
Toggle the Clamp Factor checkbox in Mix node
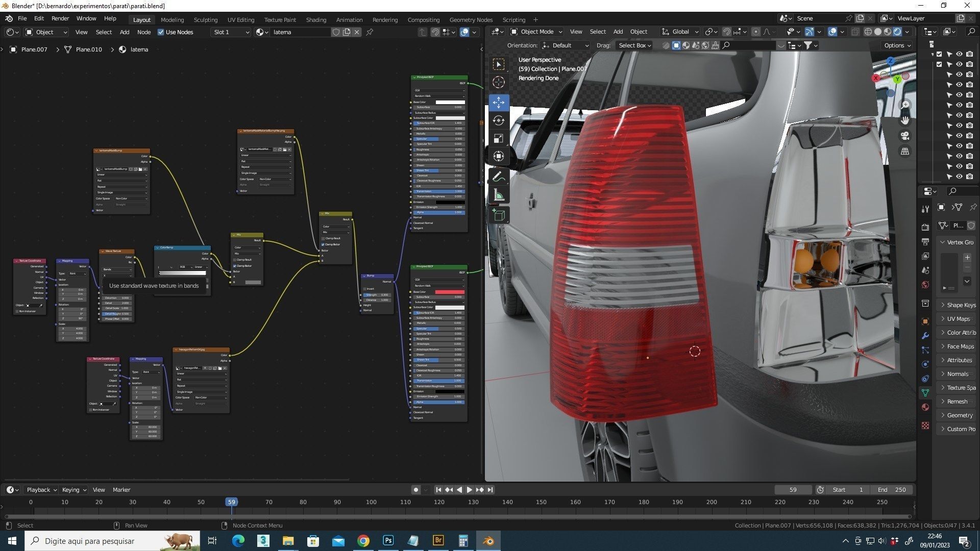click(x=323, y=244)
